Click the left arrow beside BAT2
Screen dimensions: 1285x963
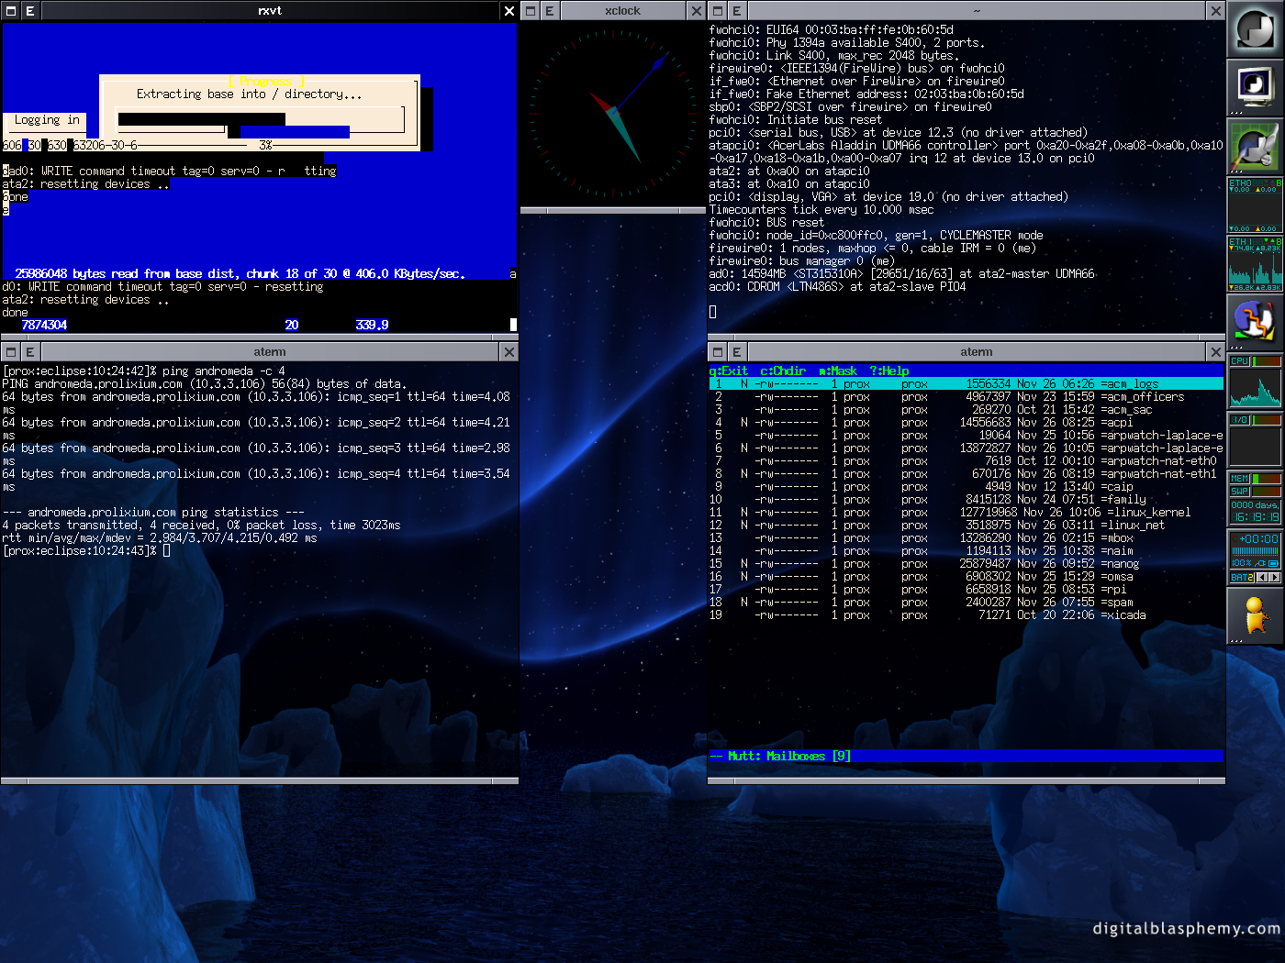(1262, 578)
